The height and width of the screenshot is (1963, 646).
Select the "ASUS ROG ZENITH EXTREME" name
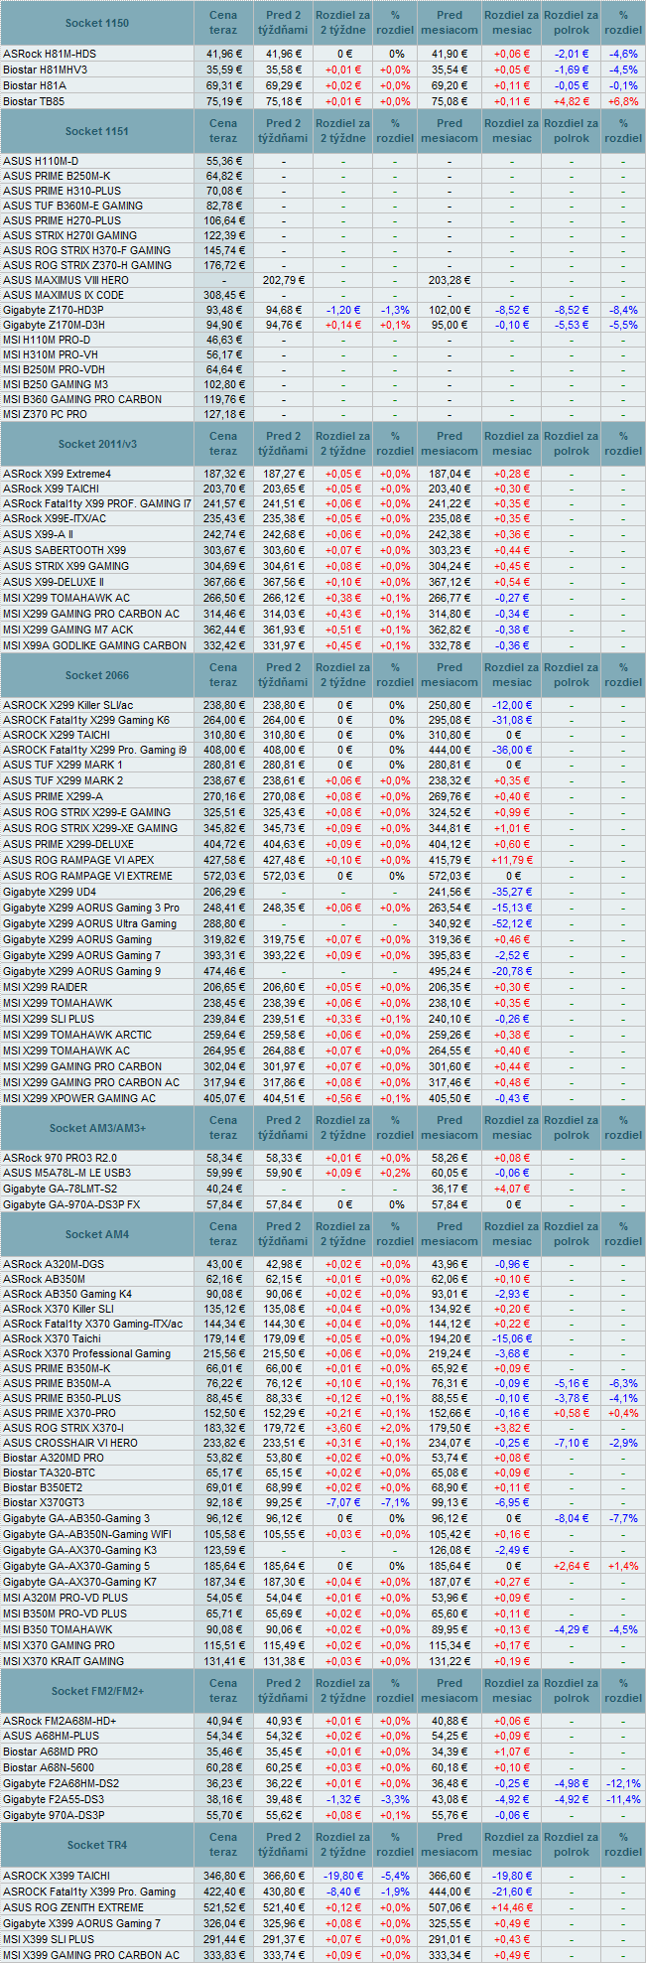tap(73, 1907)
